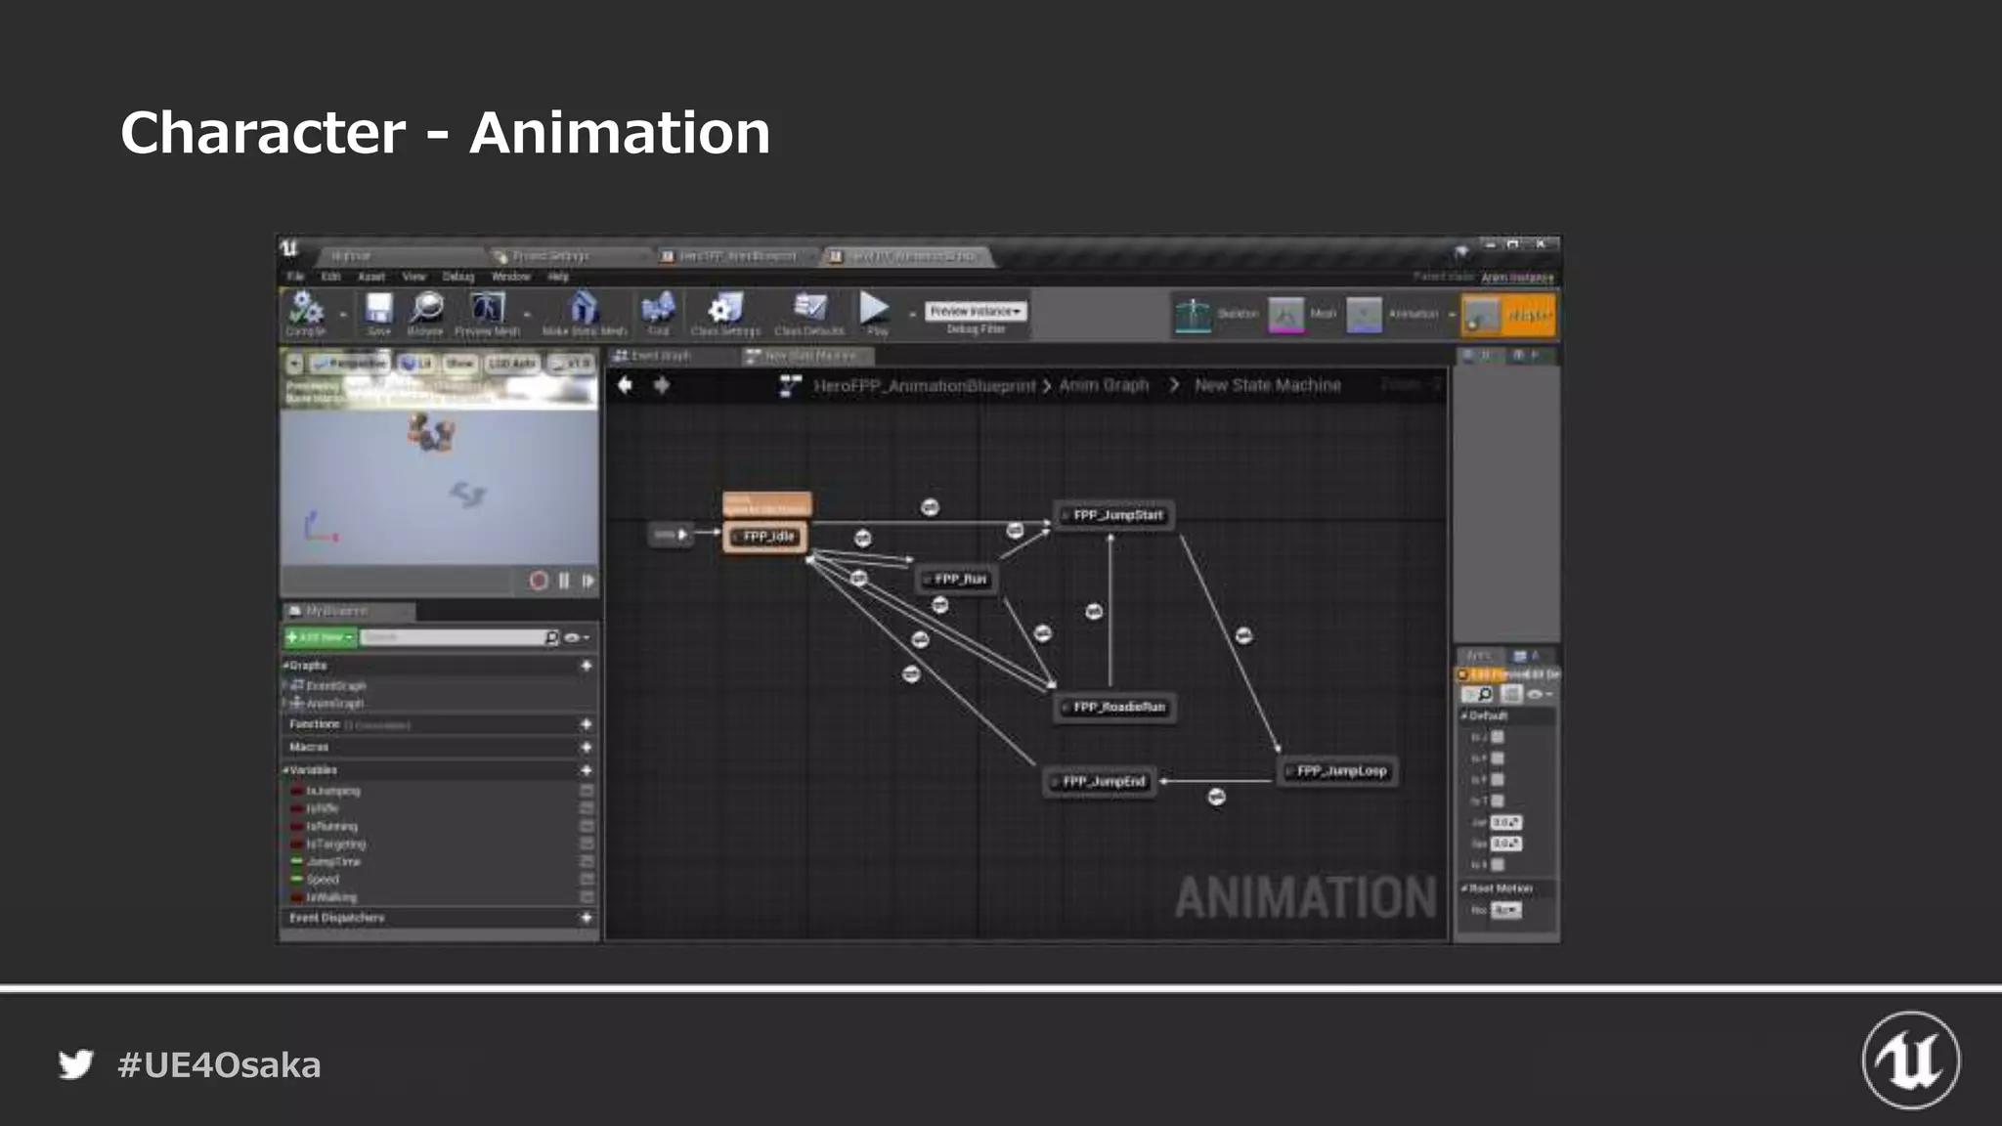This screenshot has width=2002, height=1126.
Task: Click the Perspective viewport button
Action: 349,364
